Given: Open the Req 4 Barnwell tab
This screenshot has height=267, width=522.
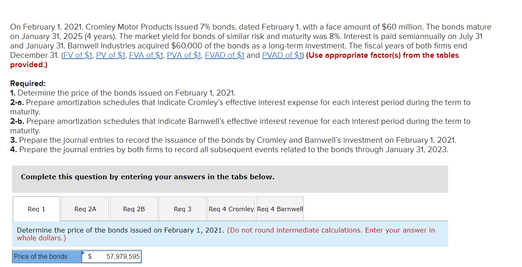Looking at the screenshot, I should 280,209.
